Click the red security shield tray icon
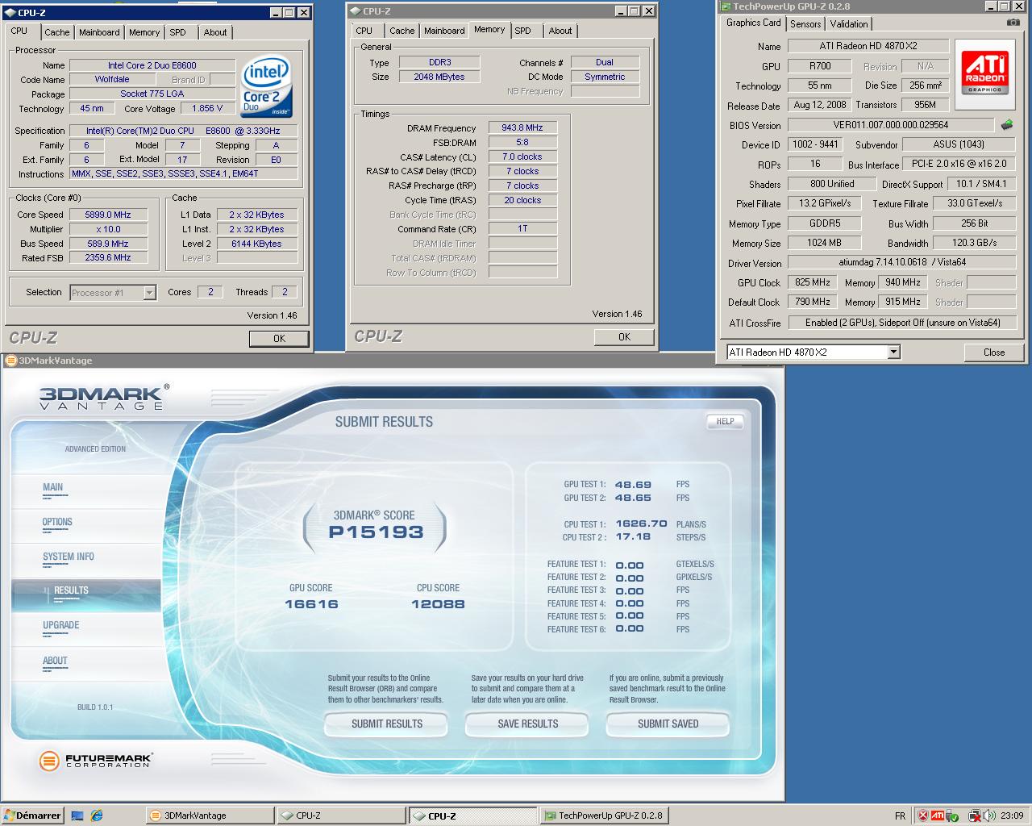Image resolution: width=1032 pixels, height=826 pixels. [923, 816]
